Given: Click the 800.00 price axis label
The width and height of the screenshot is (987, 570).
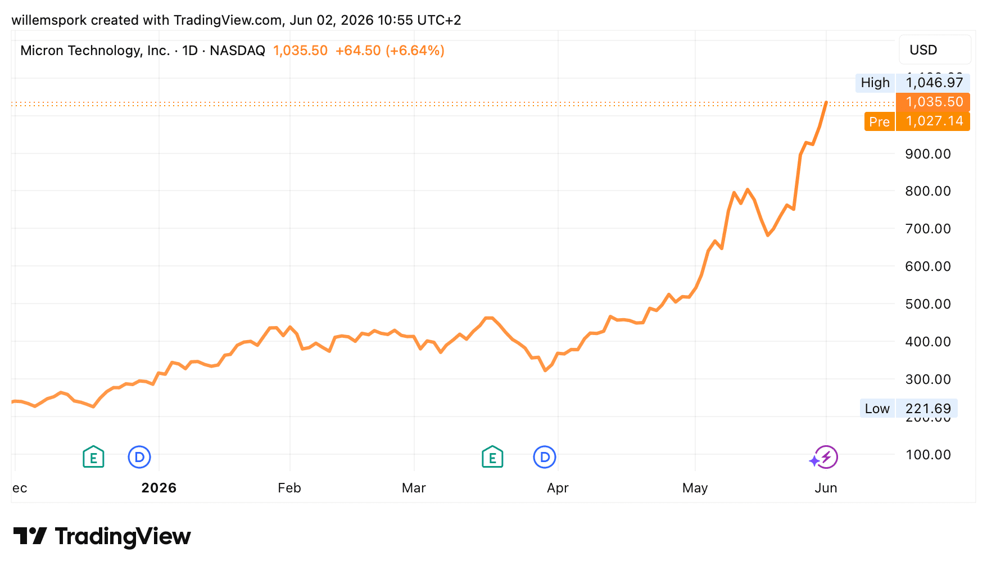Looking at the screenshot, I should tap(928, 191).
